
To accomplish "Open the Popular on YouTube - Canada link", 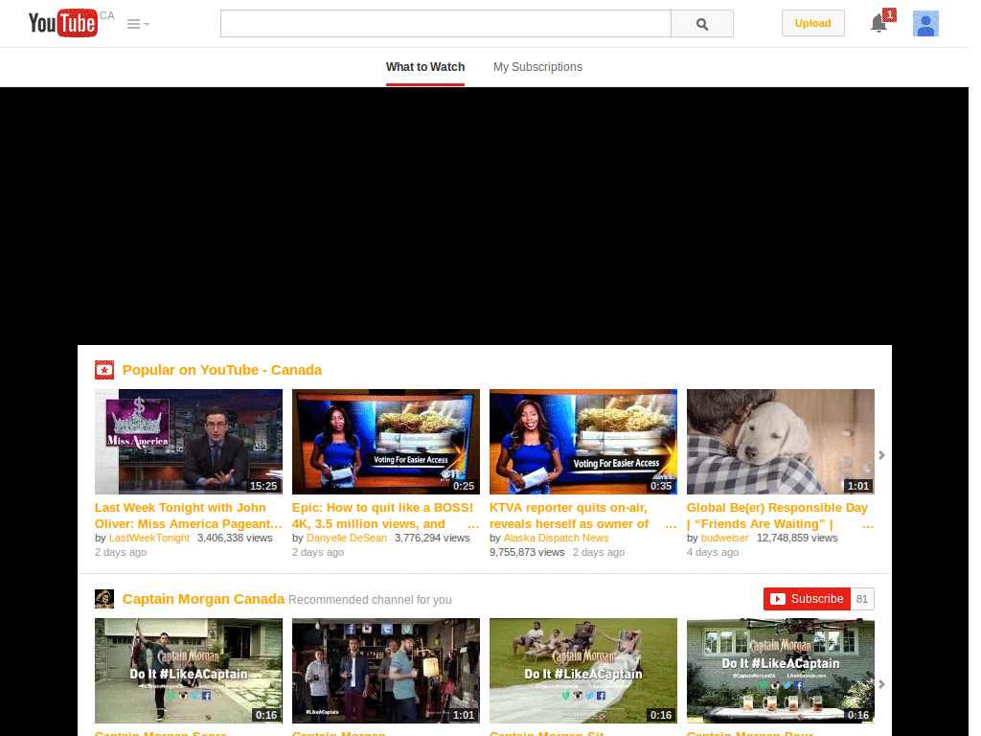I will (x=222, y=370).
